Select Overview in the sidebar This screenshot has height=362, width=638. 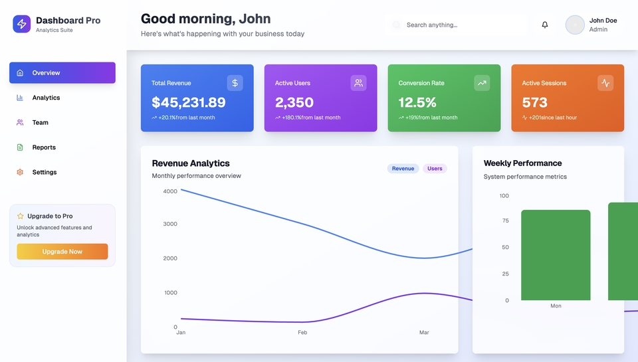(62, 73)
